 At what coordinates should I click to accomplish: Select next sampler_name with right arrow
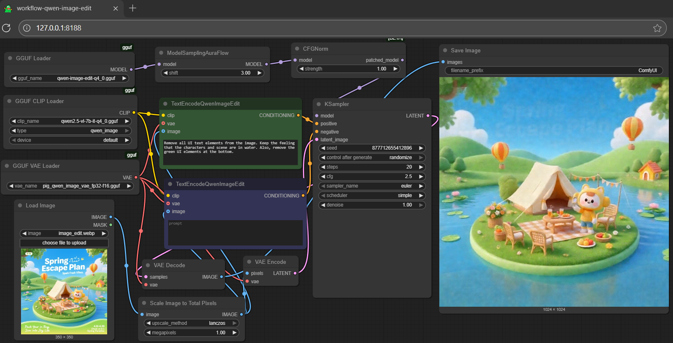(421, 186)
